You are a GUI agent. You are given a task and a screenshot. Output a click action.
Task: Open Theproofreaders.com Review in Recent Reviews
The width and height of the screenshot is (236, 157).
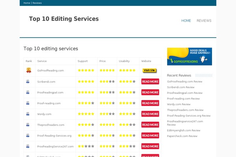coord(185,110)
